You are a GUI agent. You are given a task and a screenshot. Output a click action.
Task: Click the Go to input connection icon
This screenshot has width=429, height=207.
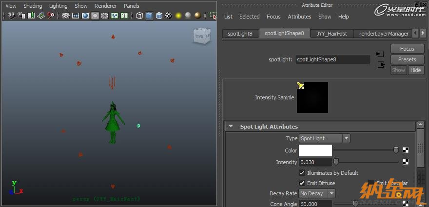coord(380,54)
